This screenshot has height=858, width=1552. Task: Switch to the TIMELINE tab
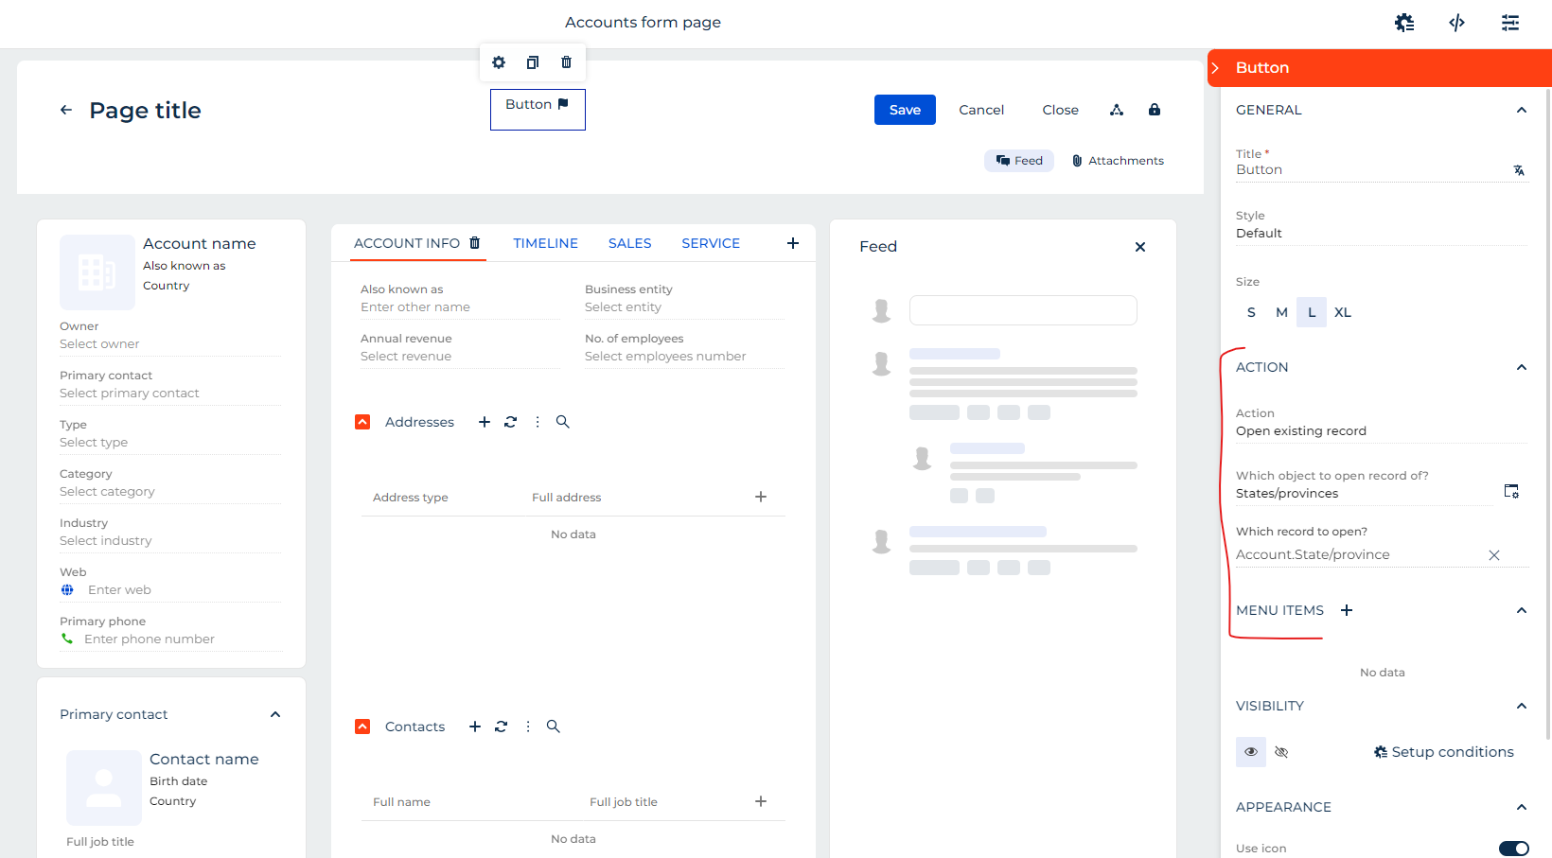pos(545,243)
